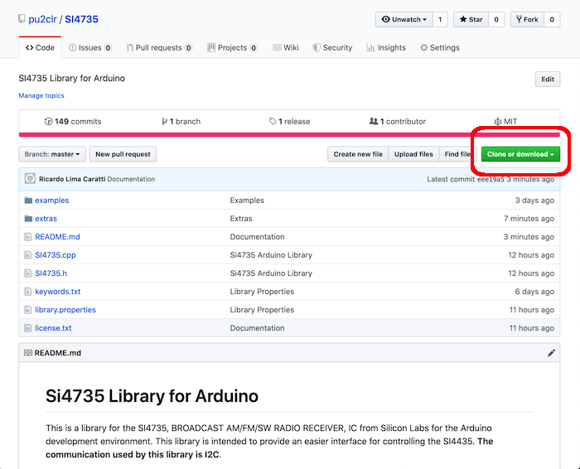Click the commits history clock icon
This screenshot has height=469, width=580.
tap(48, 121)
